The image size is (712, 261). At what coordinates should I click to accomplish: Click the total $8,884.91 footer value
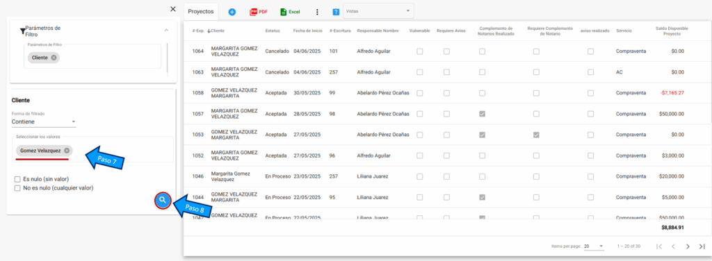click(672, 228)
